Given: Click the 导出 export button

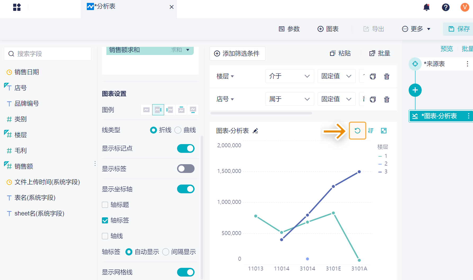Looking at the screenshot, I should click(x=373, y=29).
